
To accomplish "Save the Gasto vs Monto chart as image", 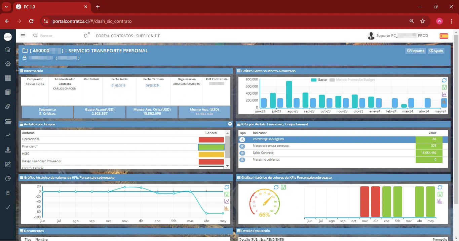I will (444, 87).
